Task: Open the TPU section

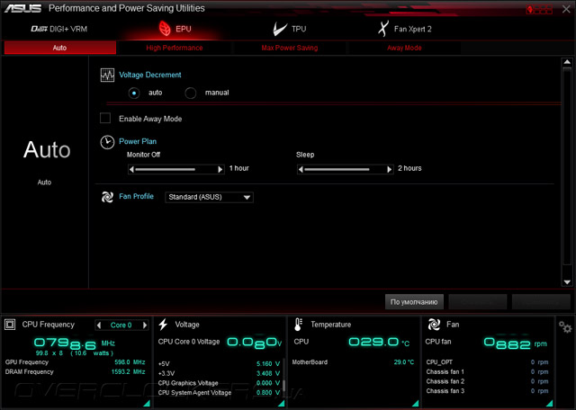Action: [290, 29]
